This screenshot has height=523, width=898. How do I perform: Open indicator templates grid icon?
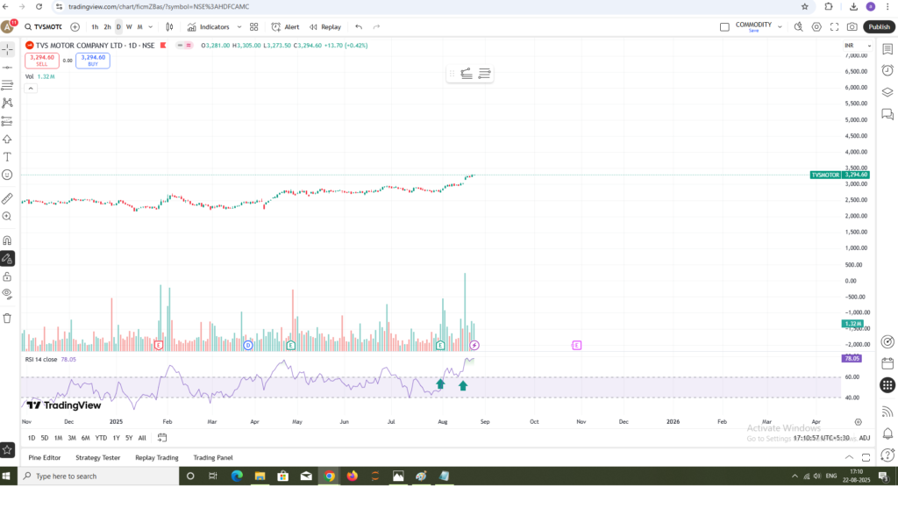coord(253,27)
